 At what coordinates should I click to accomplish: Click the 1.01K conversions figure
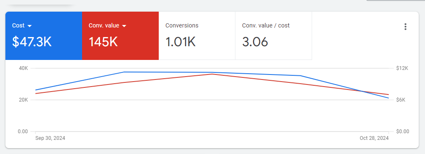coord(180,42)
